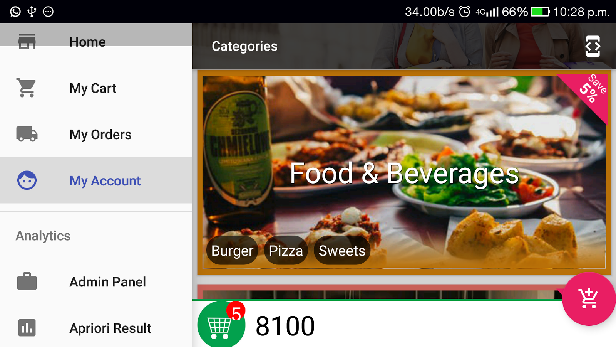Select the Sweets category chip
This screenshot has width=616, height=347.
342,251
